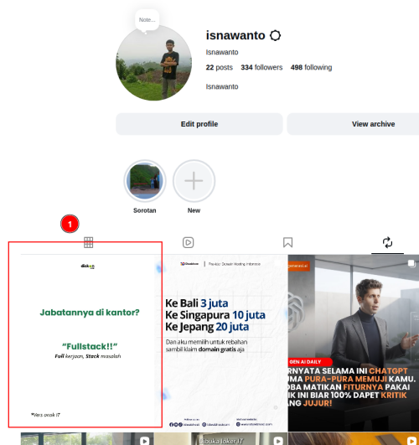Click the Edit profile button

coord(199,124)
